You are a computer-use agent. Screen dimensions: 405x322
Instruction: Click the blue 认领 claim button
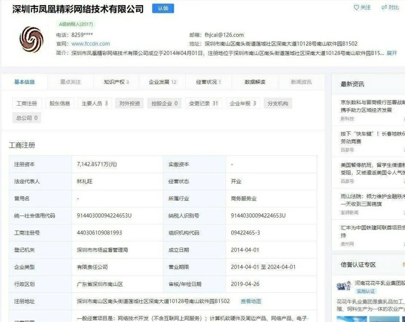163,8
